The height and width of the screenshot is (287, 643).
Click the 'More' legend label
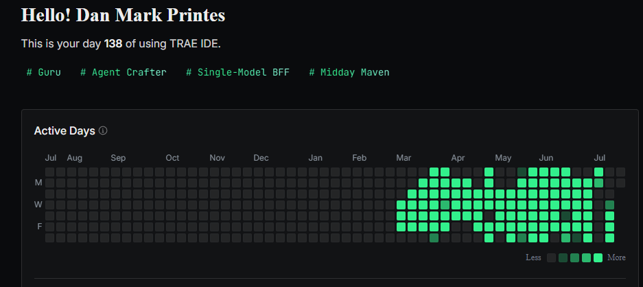[616, 258]
